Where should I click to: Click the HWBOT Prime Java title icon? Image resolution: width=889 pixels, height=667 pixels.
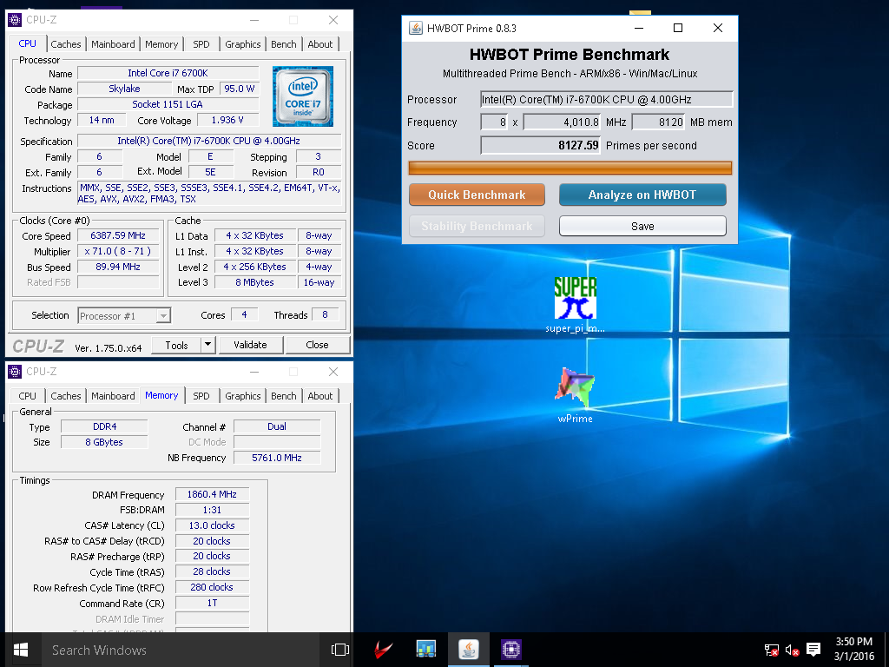pyautogui.click(x=416, y=29)
